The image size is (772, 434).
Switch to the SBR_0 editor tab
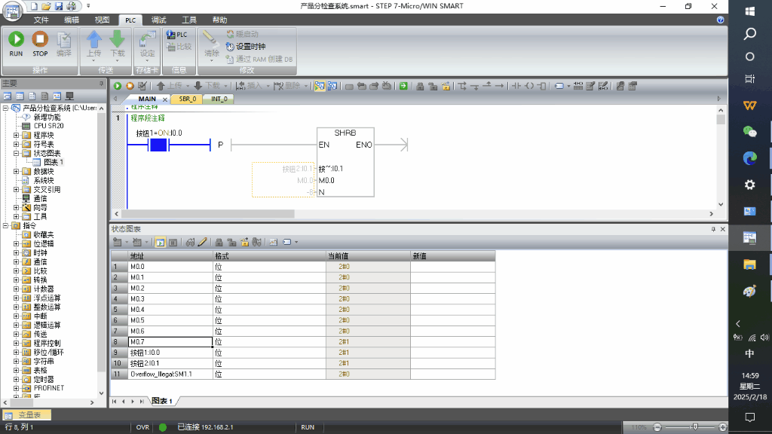tap(188, 99)
